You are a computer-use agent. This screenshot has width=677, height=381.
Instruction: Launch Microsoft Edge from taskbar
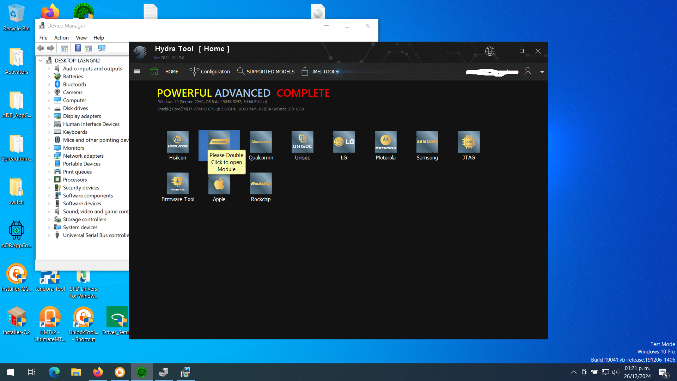54,372
